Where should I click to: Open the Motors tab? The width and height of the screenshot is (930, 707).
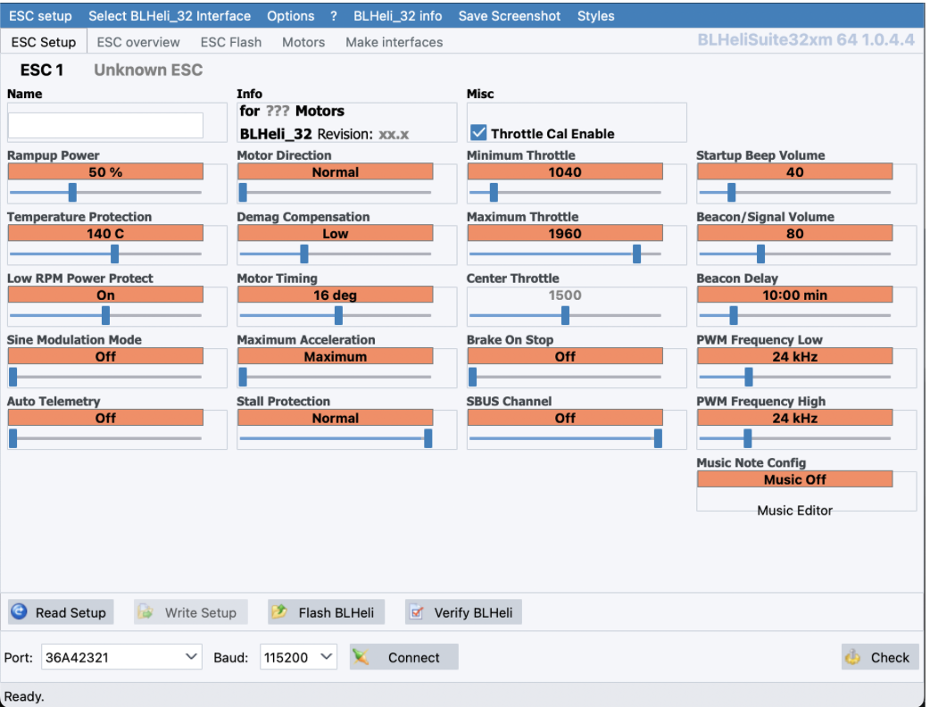tap(303, 42)
